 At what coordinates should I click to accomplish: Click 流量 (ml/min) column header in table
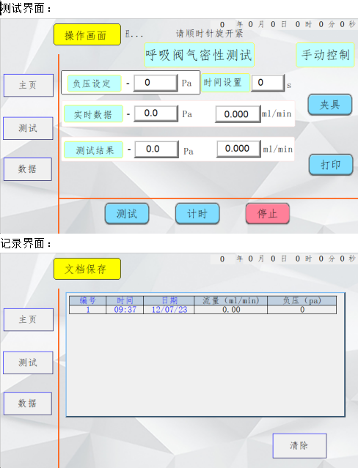pyautogui.click(x=230, y=300)
